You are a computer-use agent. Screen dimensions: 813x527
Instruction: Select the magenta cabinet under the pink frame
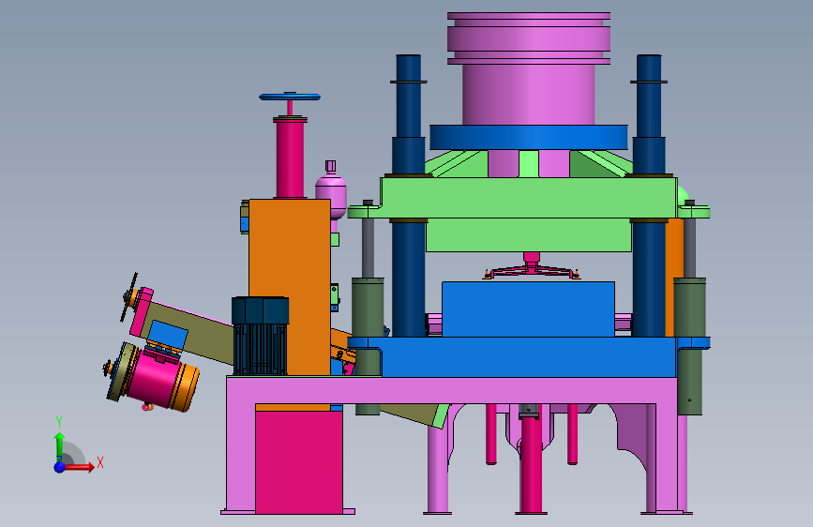pyautogui.click(x=298, y=461)
